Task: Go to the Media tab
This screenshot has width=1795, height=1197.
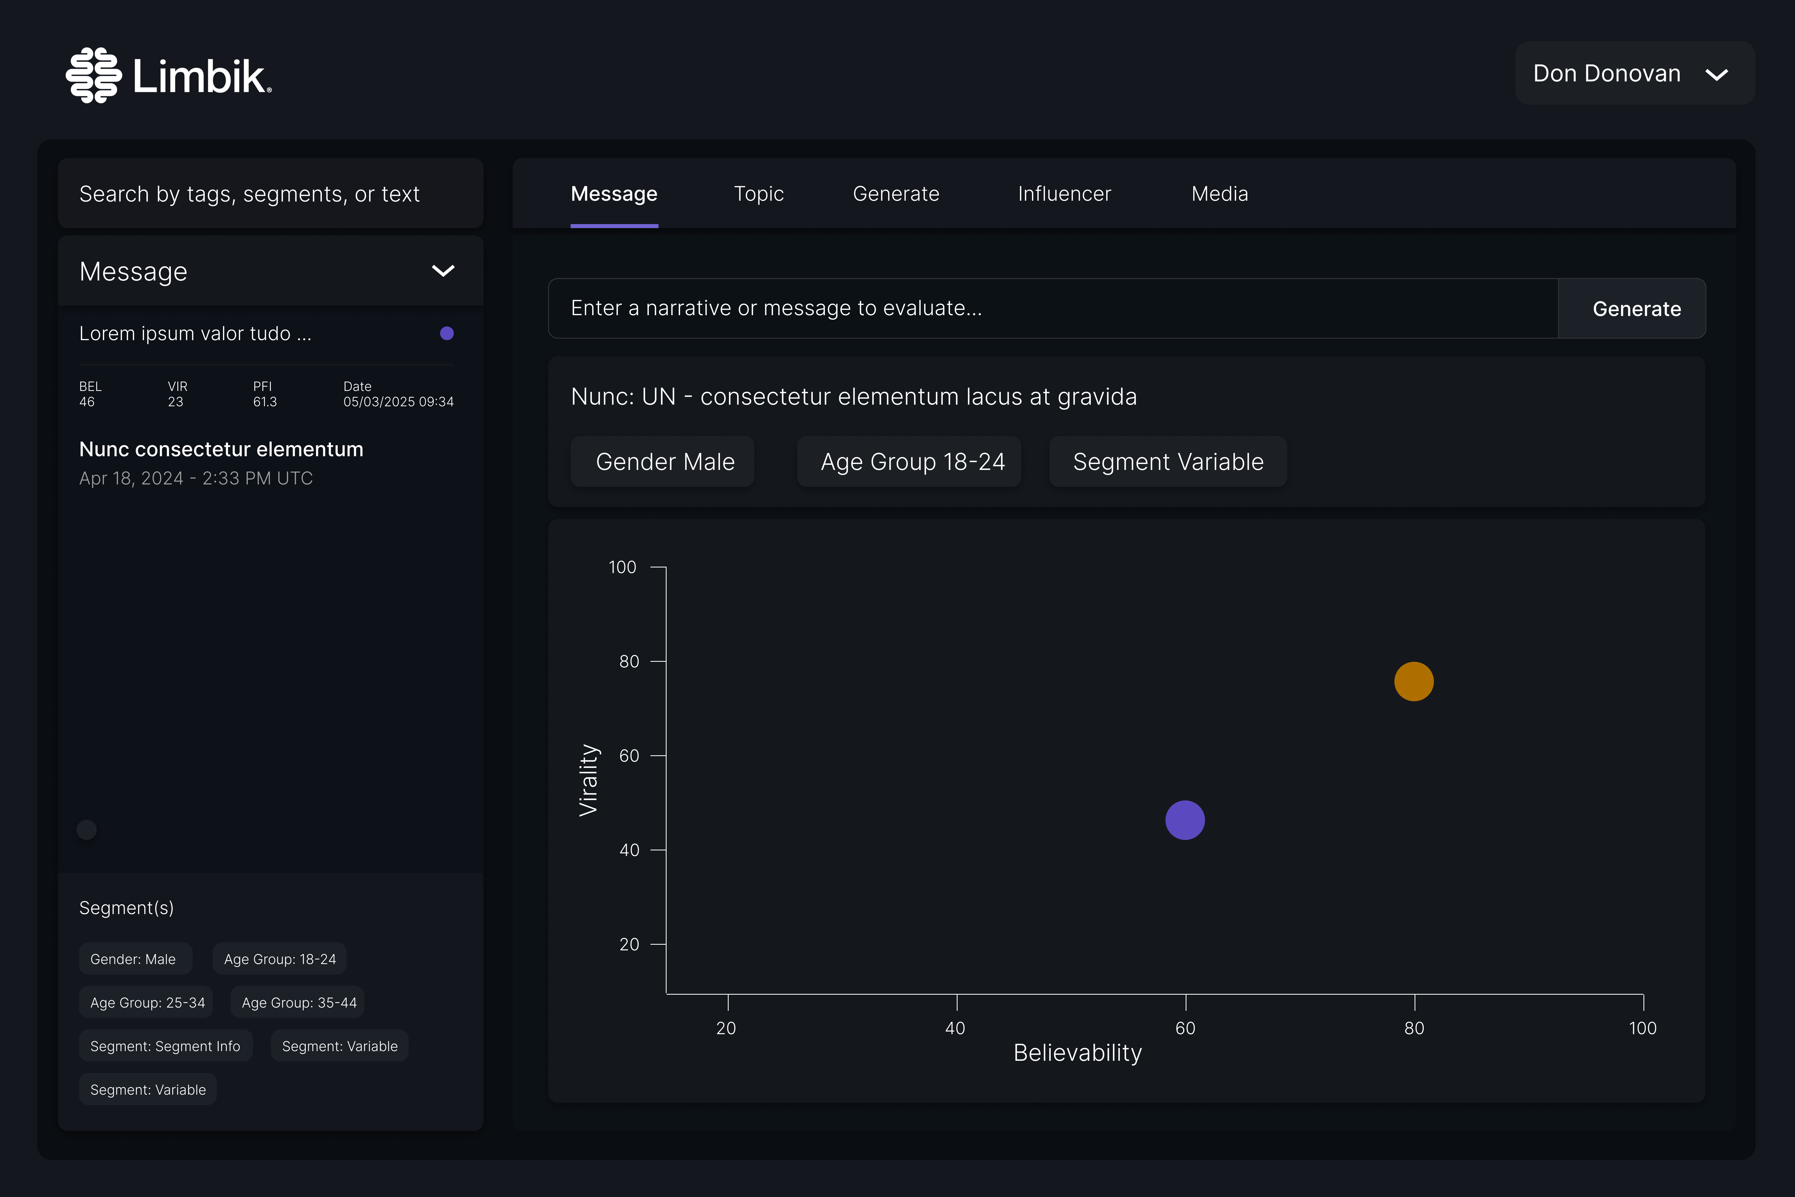Action: (x=1220, y=194)
